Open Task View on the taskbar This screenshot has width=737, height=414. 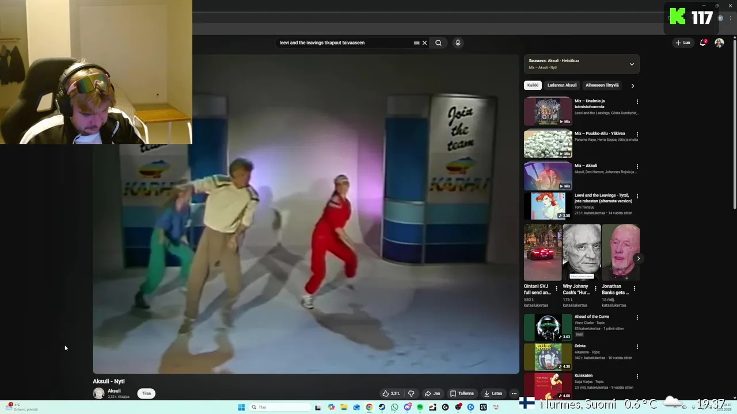[318, 407]
